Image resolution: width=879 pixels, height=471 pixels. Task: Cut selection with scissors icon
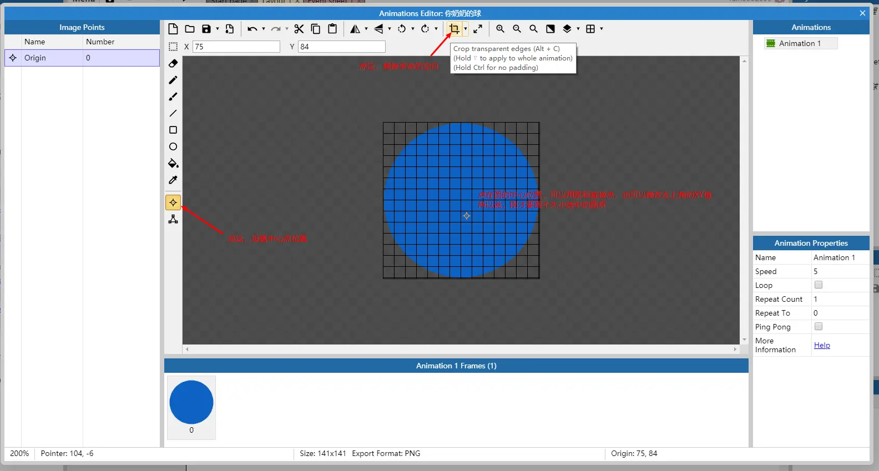299,29
